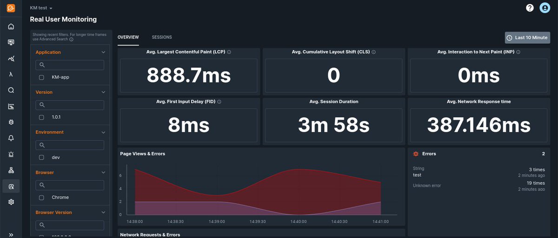The width and height of the screenshot is (558, 238).
Task: Open the Real User Monitoring sidebar icon
Action: coord(11,186)
